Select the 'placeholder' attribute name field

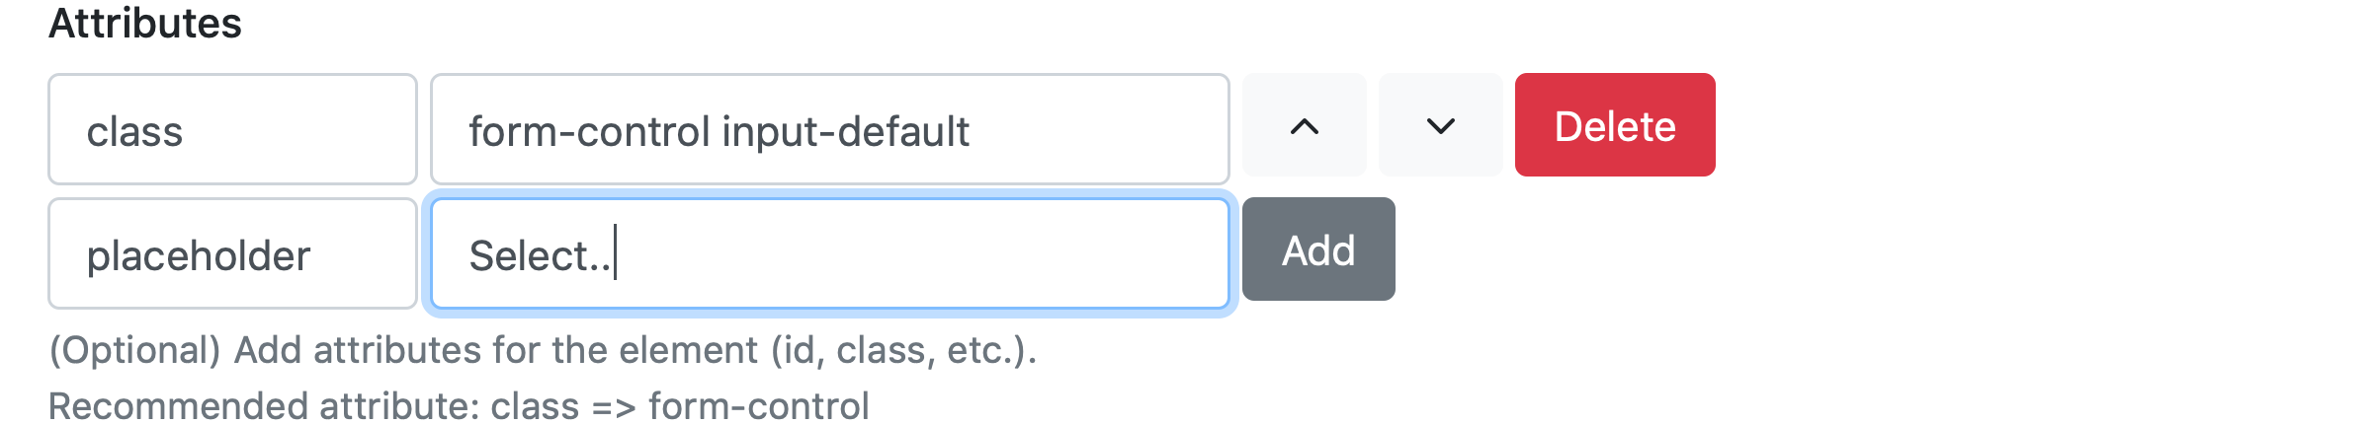pos(232,253)
